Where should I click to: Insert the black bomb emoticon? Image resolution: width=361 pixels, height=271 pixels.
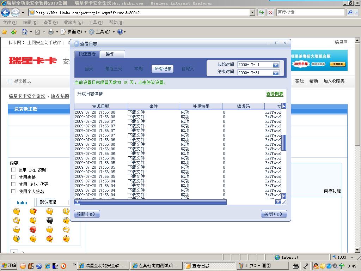click(49, 220)
